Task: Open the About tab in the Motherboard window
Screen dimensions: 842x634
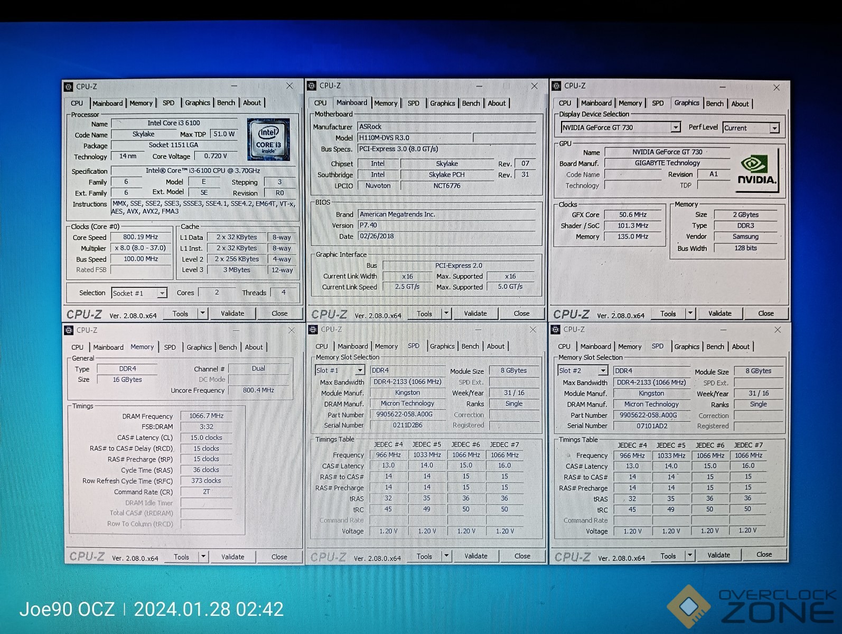Action: pyautogui.click(x=497, y=104)
